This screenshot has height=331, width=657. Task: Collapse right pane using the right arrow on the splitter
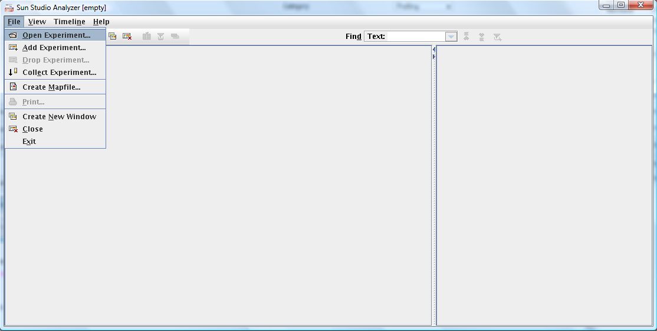click(433, 57)
